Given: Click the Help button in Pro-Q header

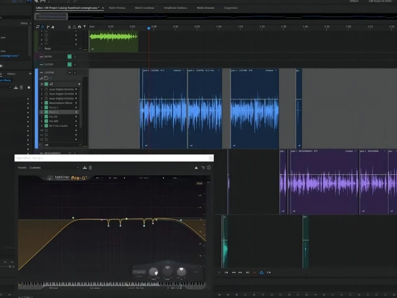Looking at the screenshot, I should 175,178.
